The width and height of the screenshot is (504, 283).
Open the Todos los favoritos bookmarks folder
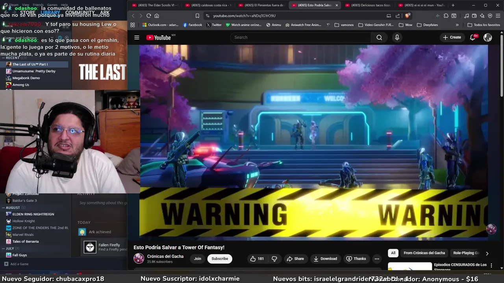(x=484, y=25)
